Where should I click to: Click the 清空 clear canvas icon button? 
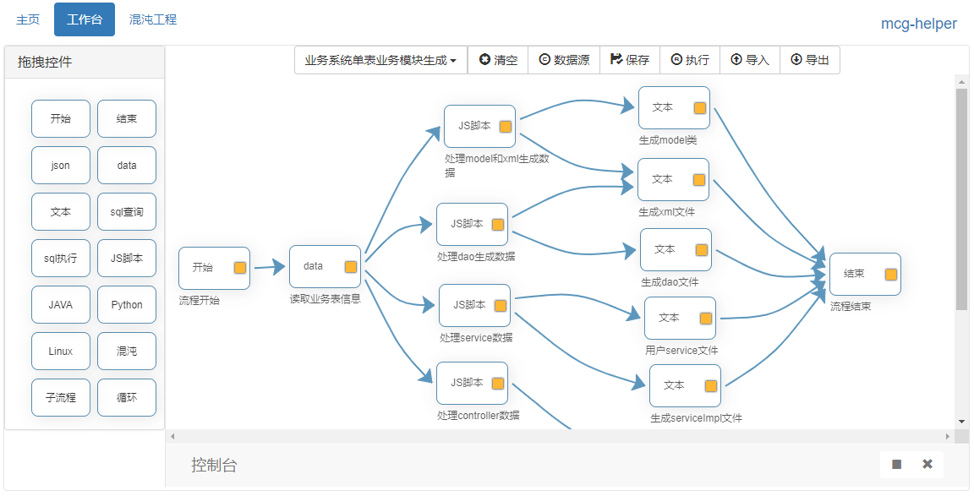498,60
